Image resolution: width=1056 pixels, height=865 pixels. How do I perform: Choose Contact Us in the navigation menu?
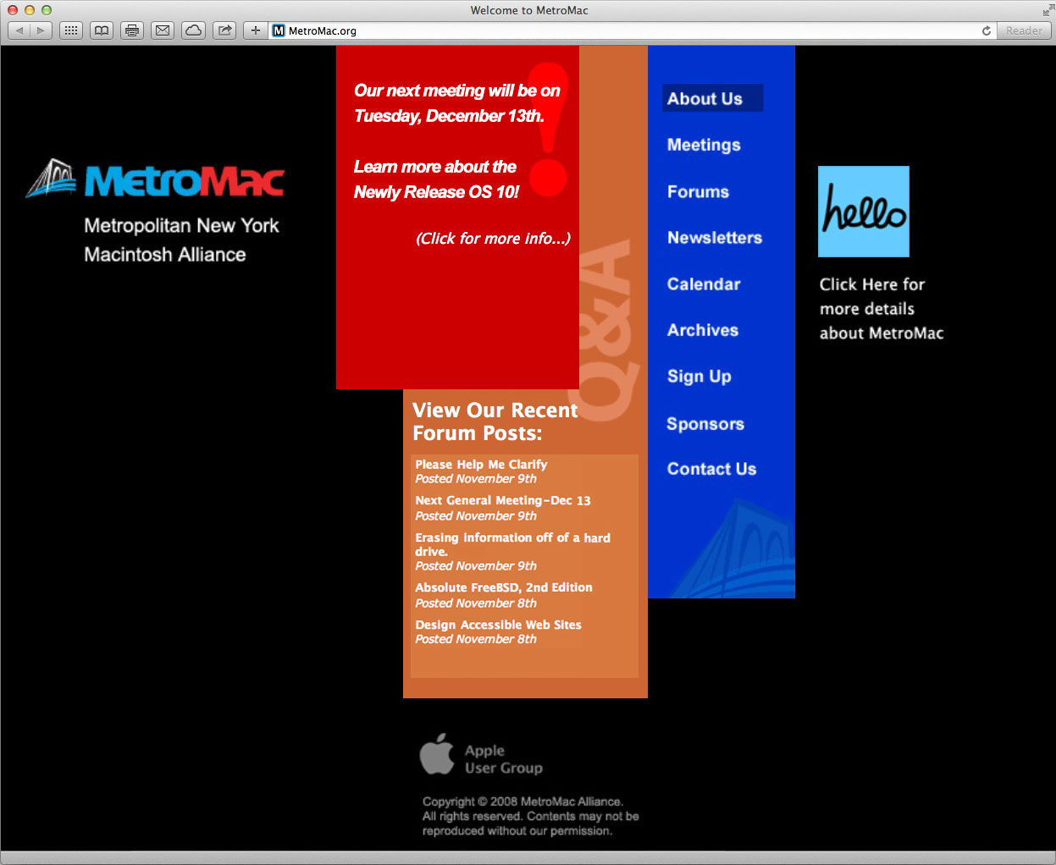tap(711, 469)
